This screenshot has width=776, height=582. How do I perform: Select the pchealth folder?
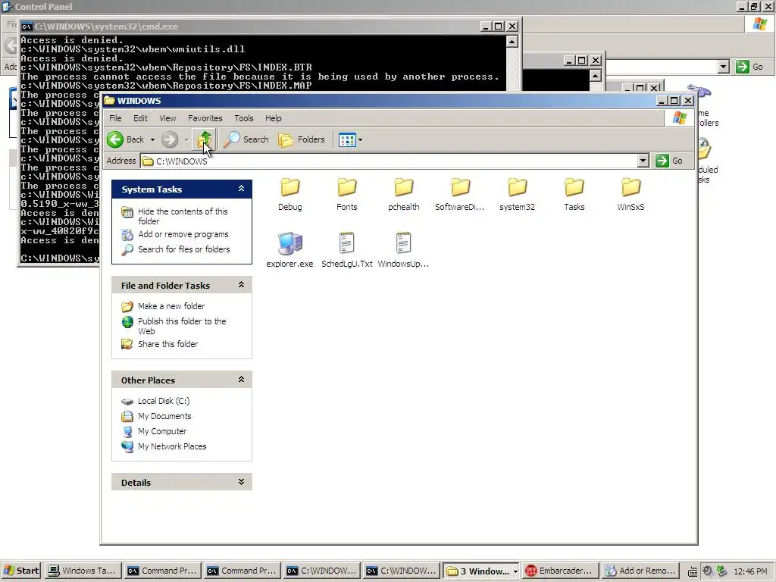[404, 195]
